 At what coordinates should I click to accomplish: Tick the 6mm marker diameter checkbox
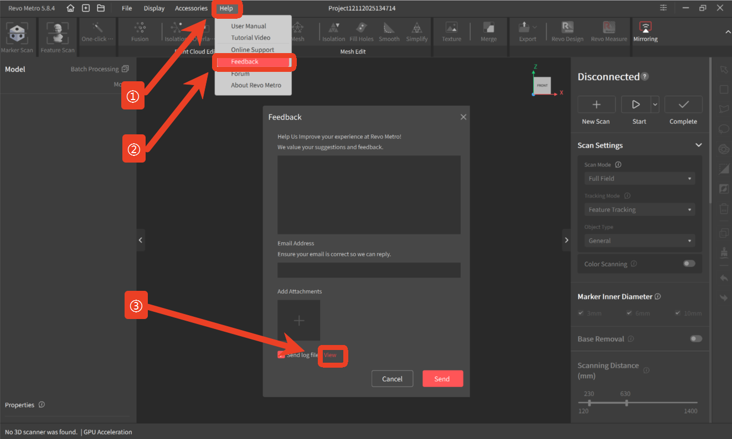tap(630, 313)
